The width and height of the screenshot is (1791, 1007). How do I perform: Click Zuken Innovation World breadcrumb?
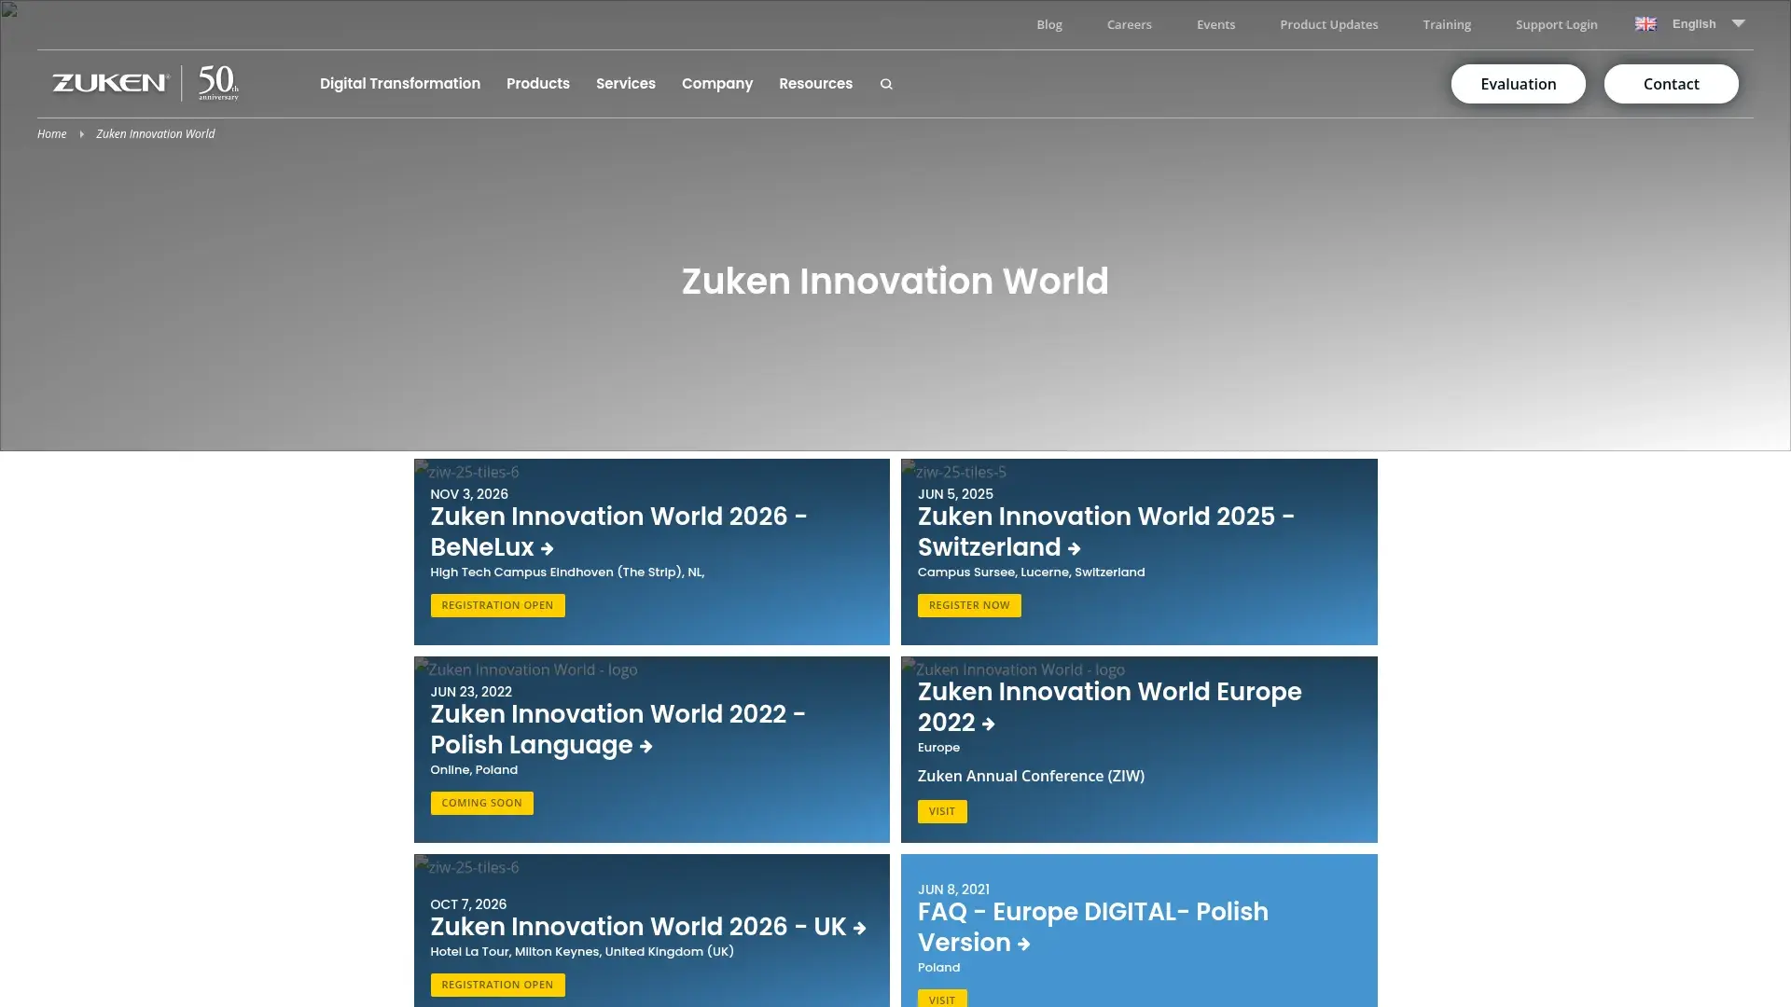[156, 134]
